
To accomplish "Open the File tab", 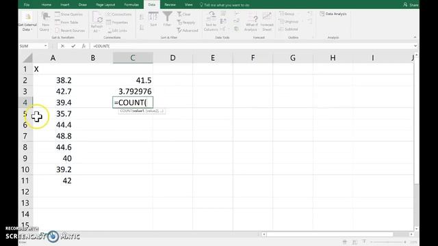I will coord(27,5).
